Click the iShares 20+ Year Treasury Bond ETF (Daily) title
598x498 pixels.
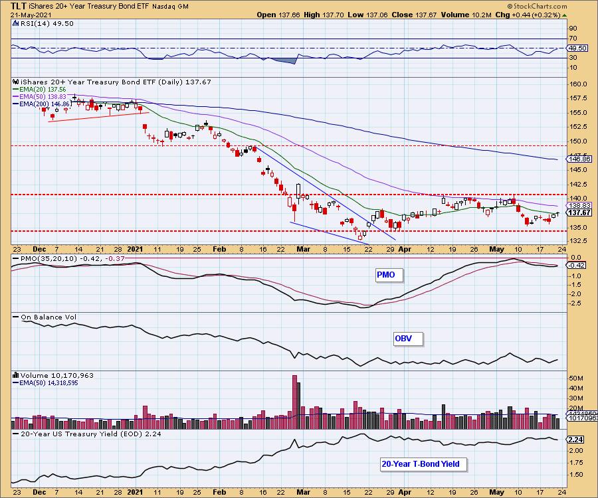point(115,82)
